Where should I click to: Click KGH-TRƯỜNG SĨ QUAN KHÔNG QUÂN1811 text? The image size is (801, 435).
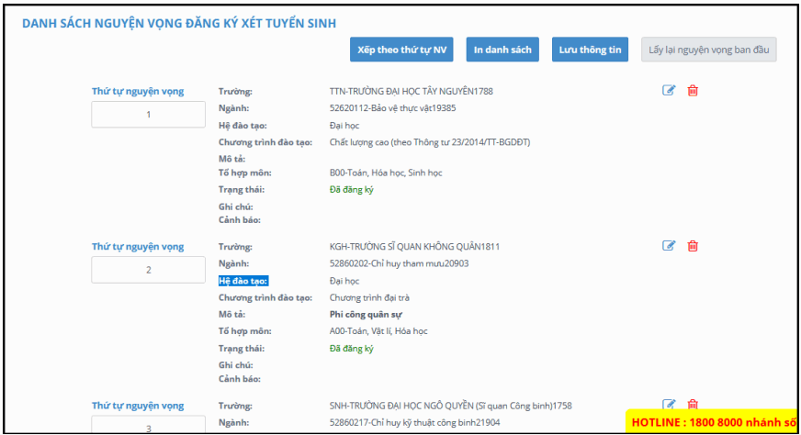(x=414, y=247)
